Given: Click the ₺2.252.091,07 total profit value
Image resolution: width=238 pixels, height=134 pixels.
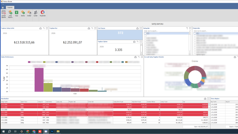Looking at the screenshot, I should click(72, 43).
